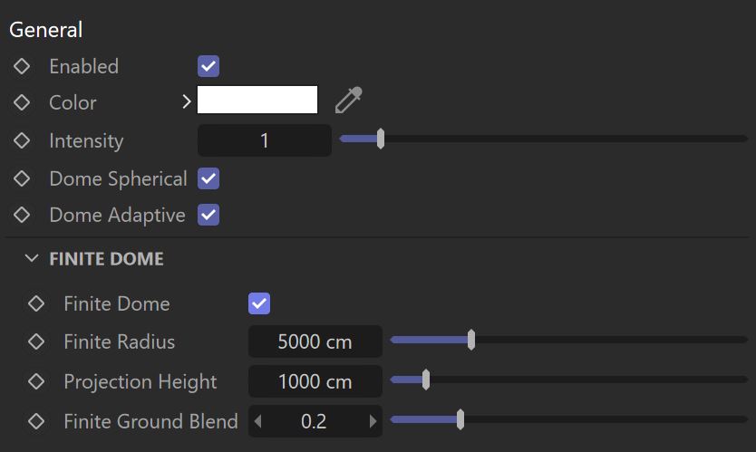
Task: Increase Finite Ground Blend with right arrow
Action: 373,421
